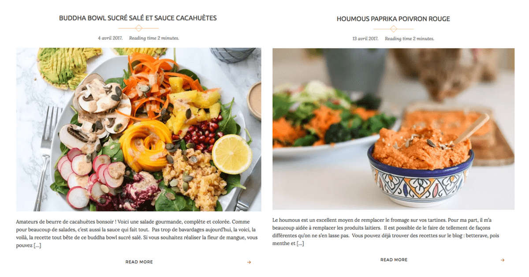Click the arrow icon next to right Read More

tap(503, 260)
